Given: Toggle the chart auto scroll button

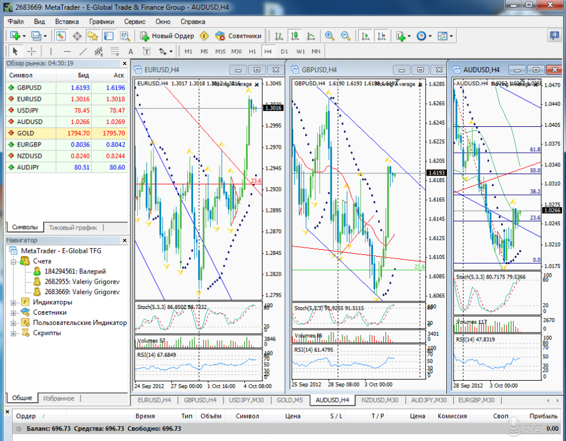Looking at the screenshot, I should tap(365, 36).
